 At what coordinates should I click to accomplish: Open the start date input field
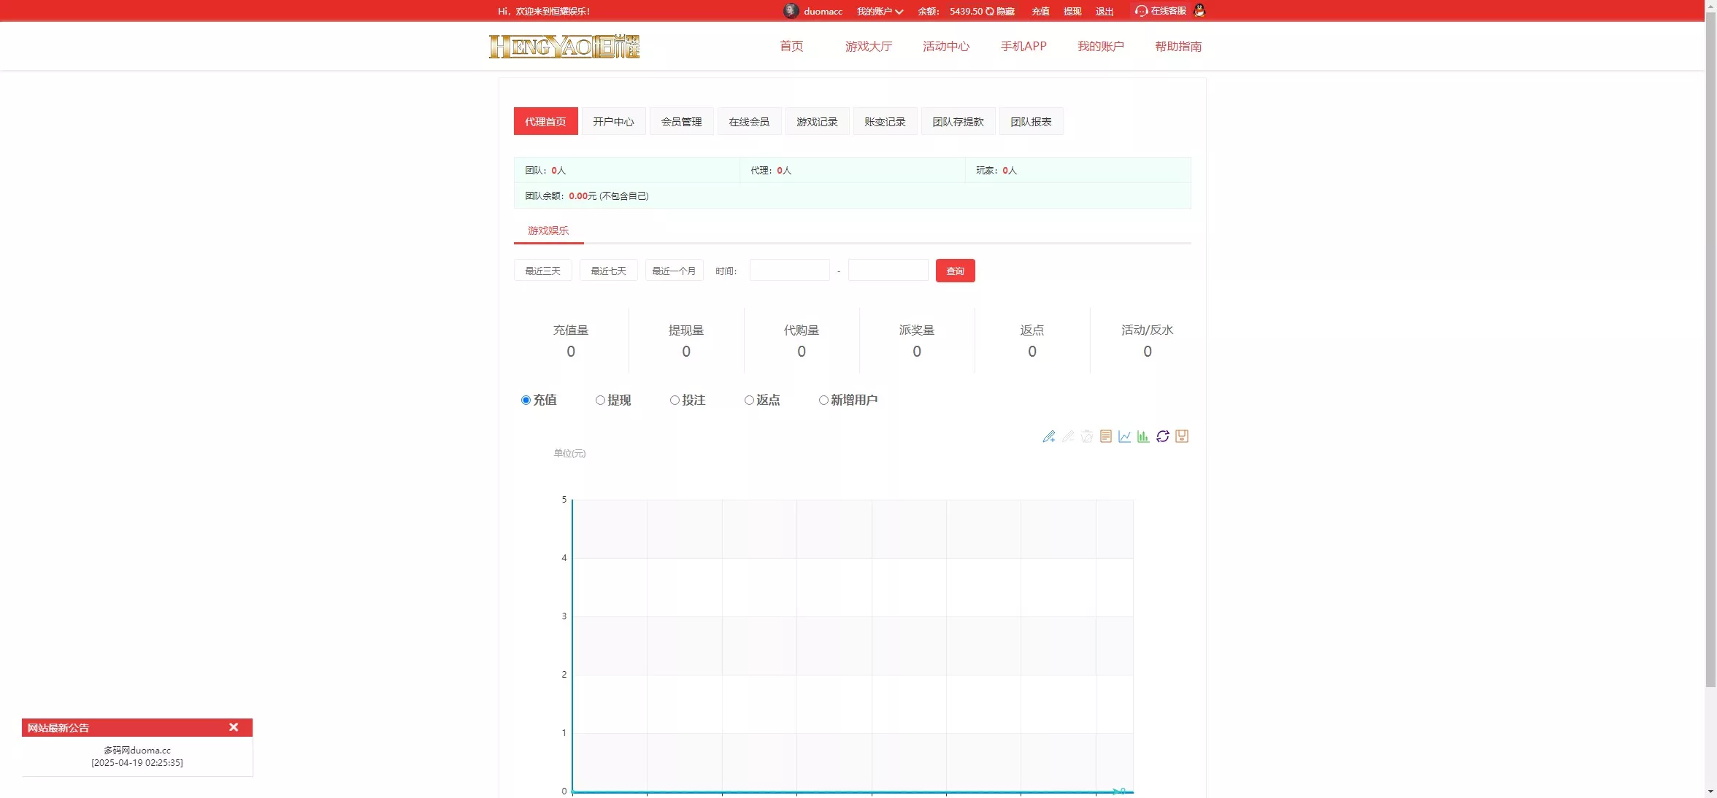click(789, 270)
